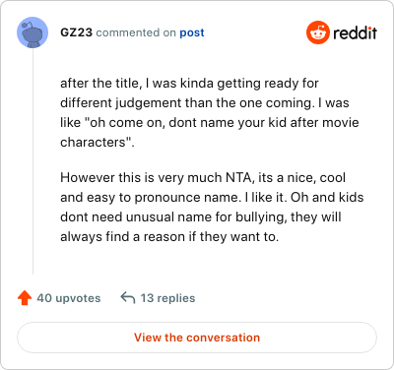Open the "13 replies" label
394x370 pixels.
167,298
